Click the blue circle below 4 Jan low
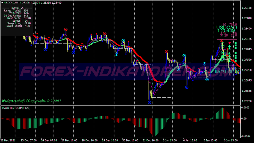This screenshot has width=254, height=143. [x=187, y=87]
